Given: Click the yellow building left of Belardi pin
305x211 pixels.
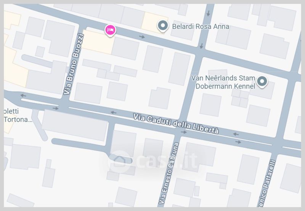Looking at the screenshot, I should point(152,22).
